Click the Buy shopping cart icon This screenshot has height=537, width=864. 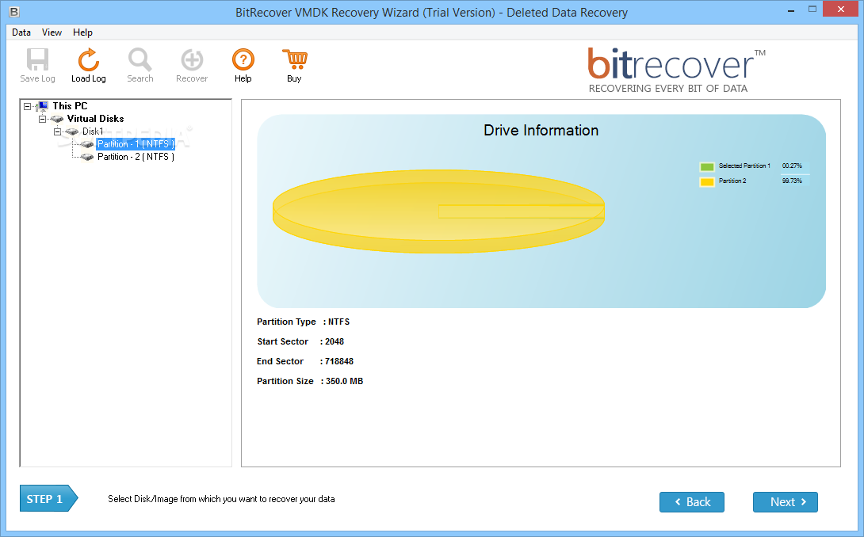[295, 59]
